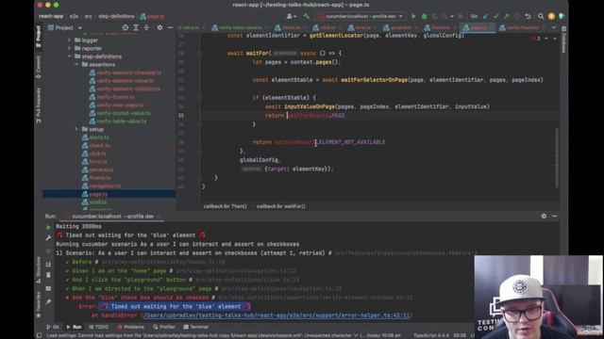This screenshot has height=339, width=604.
Task: Toggle fold marker at waitFor line
Action: click(x=199, y=53)
